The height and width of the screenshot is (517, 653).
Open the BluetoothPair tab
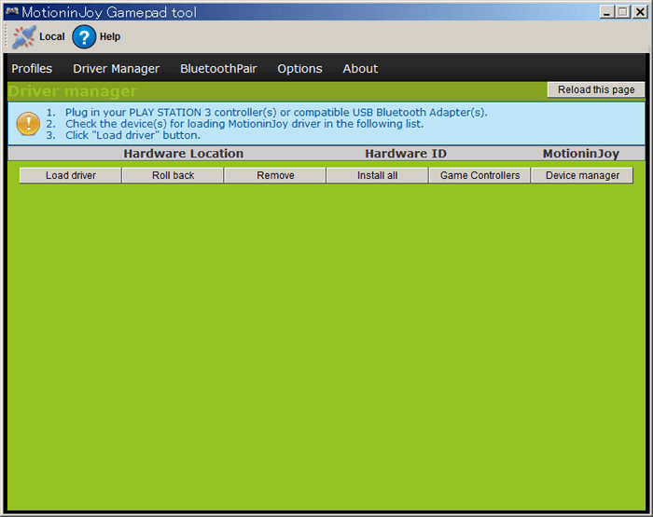pyautogui.click(x=218, y=69)
